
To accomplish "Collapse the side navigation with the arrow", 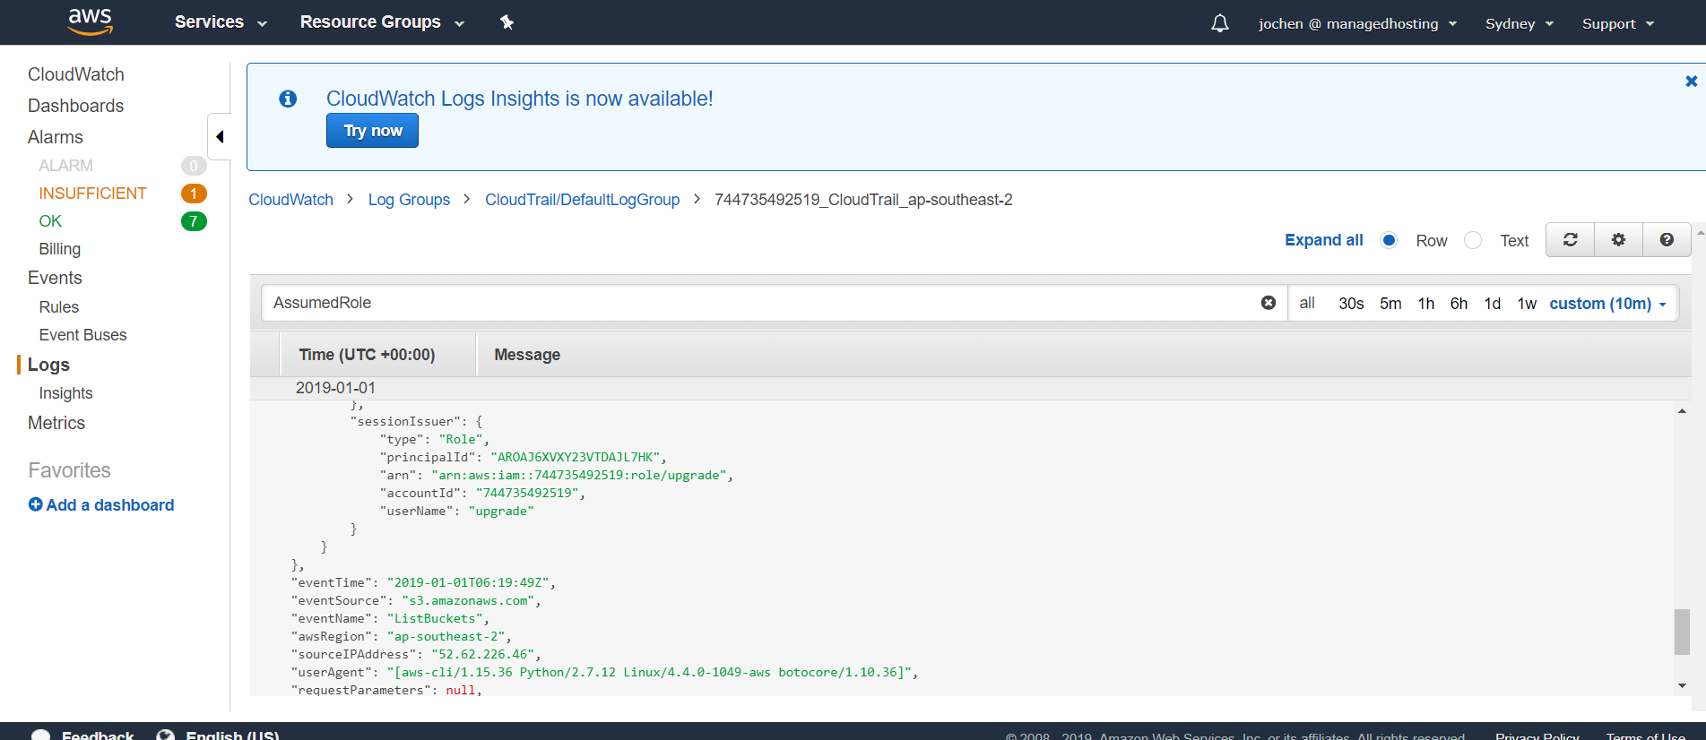I will point(219,137).
